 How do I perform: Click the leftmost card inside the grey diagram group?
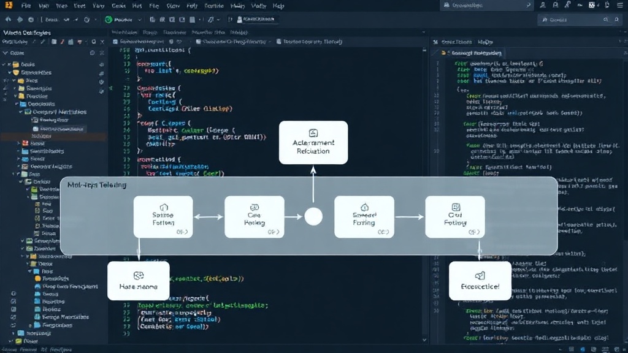coord(163,217)
